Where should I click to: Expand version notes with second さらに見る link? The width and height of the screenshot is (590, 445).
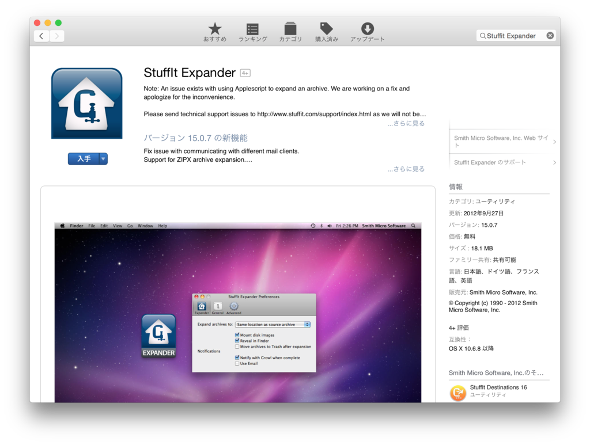pos(406,169)
